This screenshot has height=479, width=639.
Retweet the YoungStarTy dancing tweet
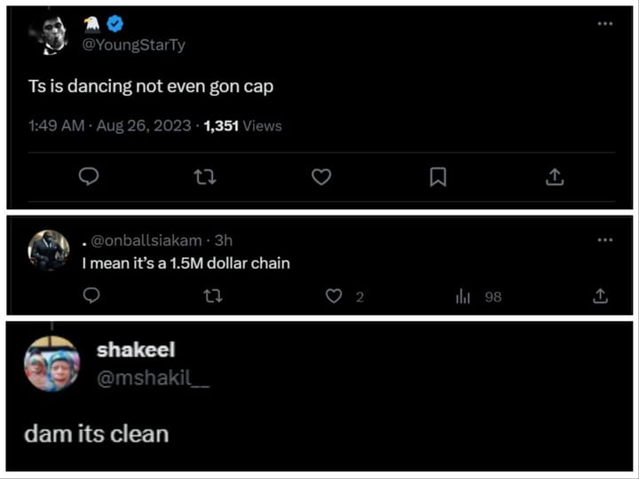click(204, 177)
